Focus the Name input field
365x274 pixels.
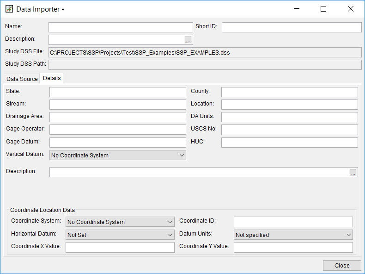coord(121,27)
